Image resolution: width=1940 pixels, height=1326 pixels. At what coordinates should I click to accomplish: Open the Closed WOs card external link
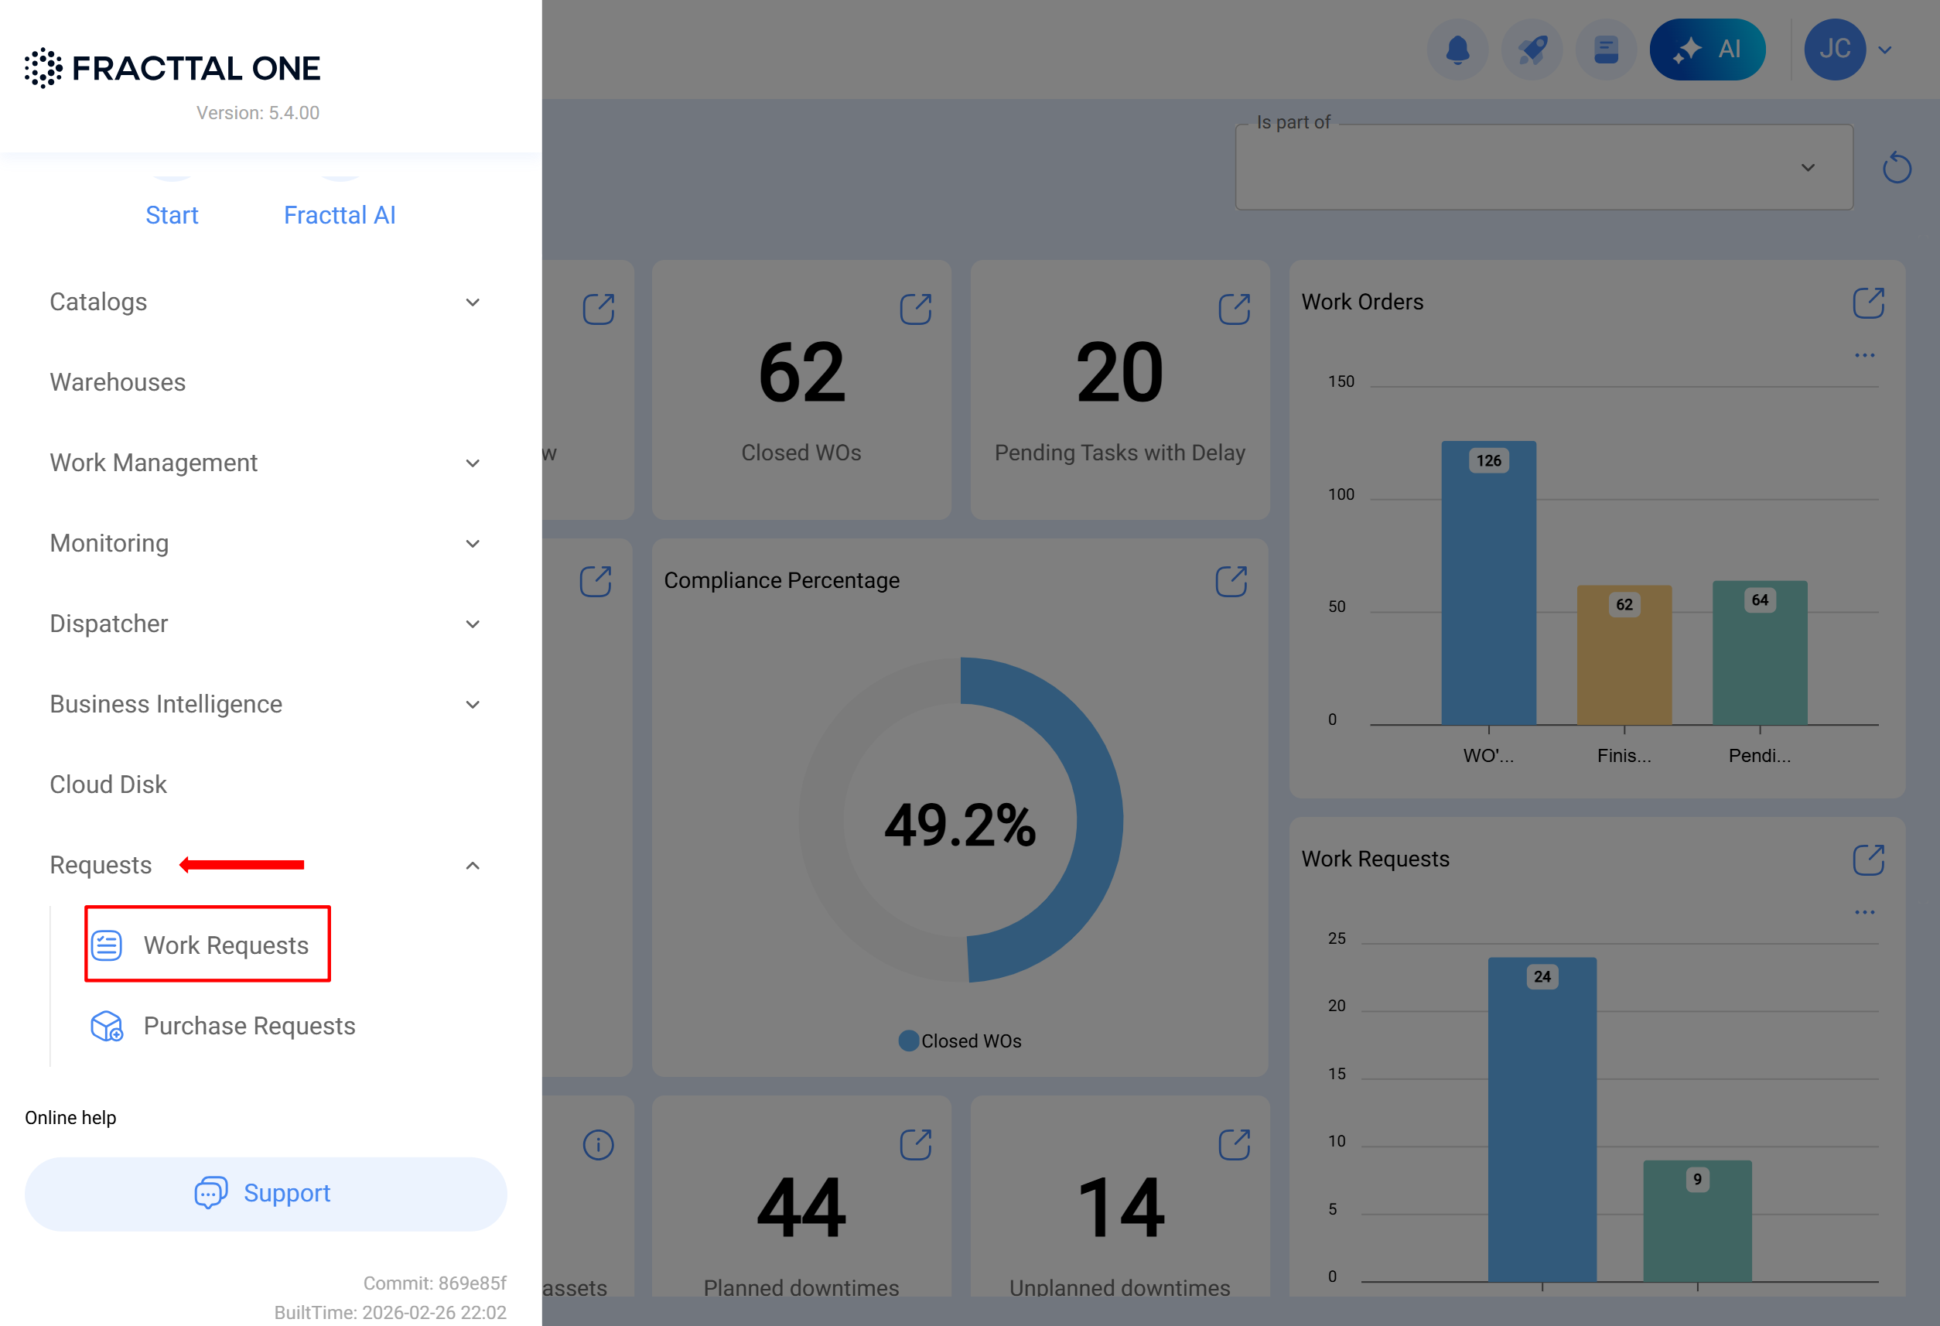tap(915, 309)
